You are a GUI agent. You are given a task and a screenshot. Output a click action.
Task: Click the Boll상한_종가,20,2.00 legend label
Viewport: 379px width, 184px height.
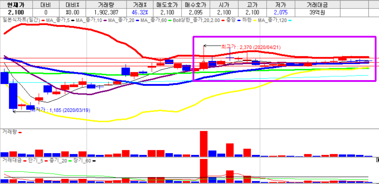point(196,20)
